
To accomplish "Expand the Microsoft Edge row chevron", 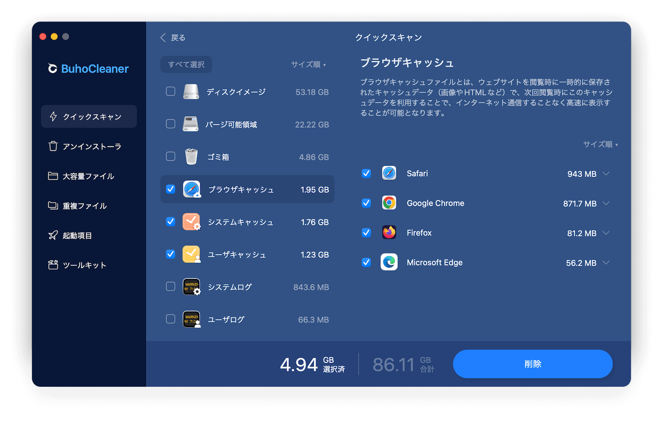I will point(606,262).
